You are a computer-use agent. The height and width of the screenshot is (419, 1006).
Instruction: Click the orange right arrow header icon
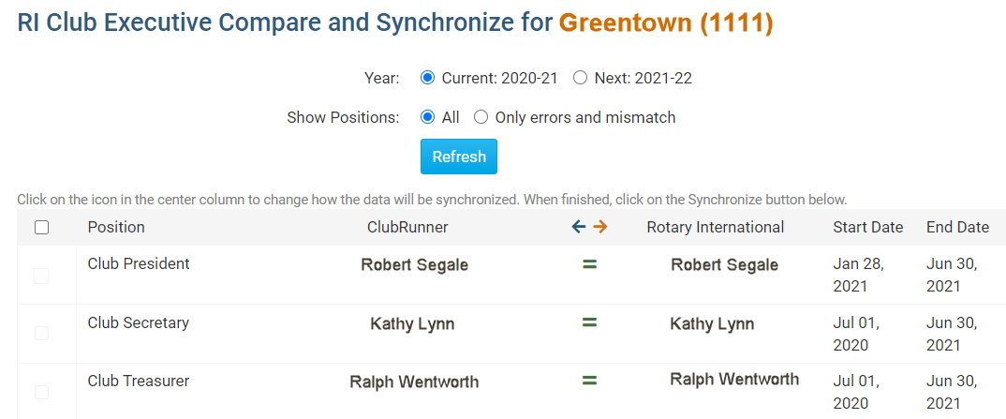pyautogui.click(x=599, y=227)
